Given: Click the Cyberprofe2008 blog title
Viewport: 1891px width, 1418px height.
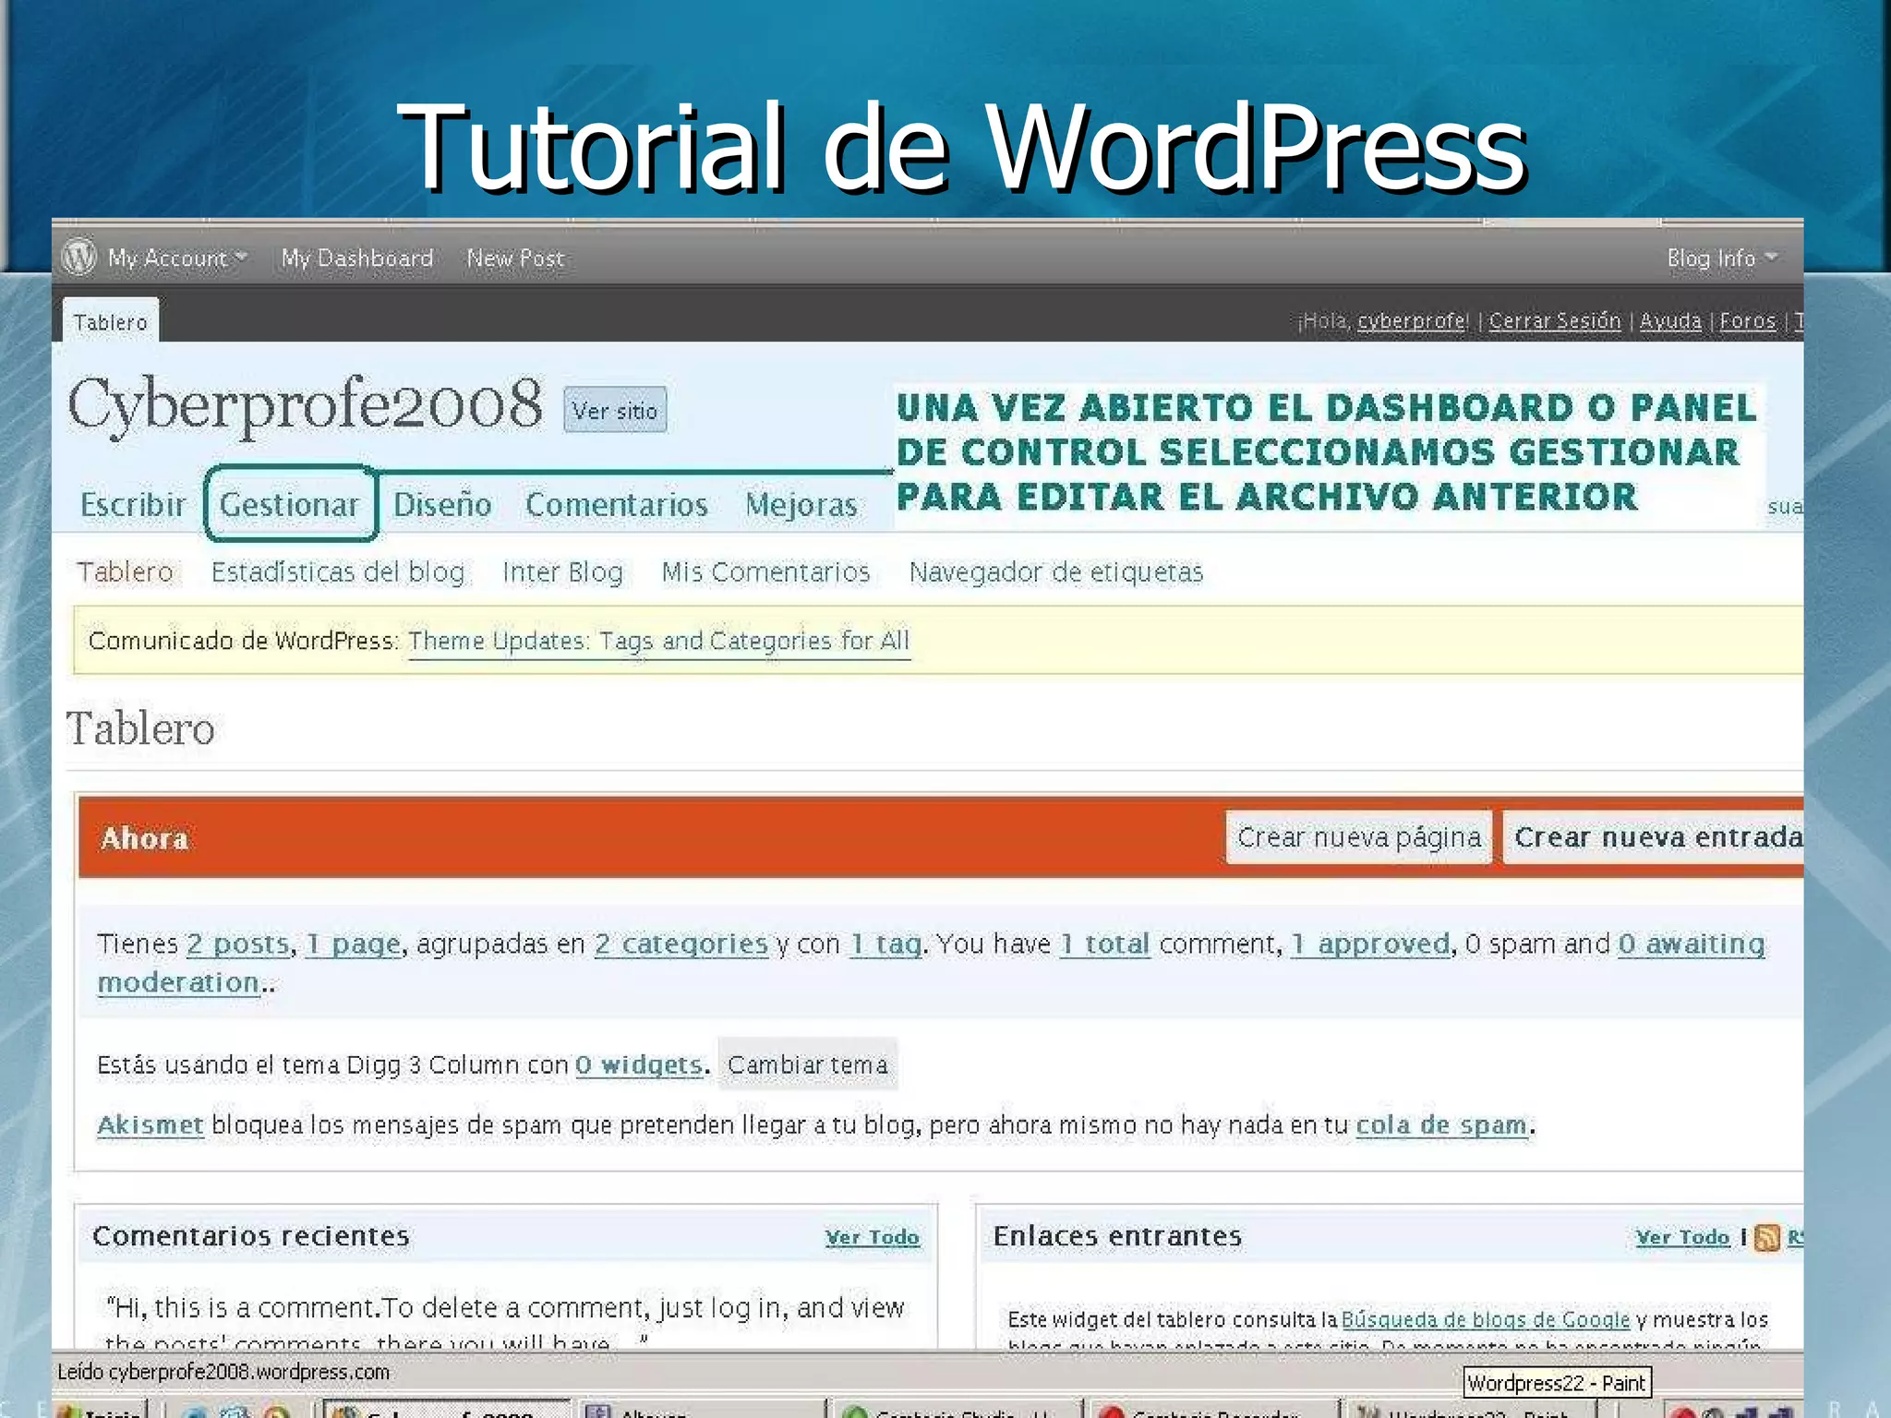Looking at the screenshot, I should [306, 404].
